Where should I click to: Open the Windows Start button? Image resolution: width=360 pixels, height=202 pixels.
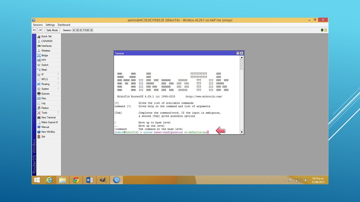[x=37, y=180]
